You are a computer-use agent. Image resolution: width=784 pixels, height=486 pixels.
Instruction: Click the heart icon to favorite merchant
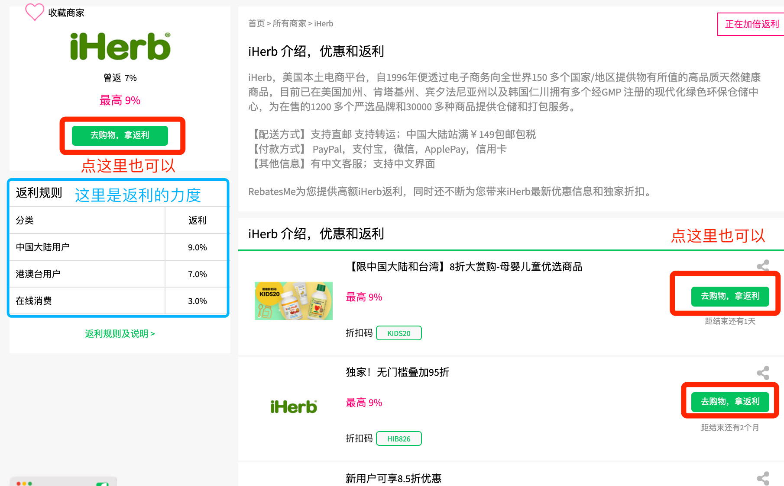pyautogui.click(x=35, y=12)
